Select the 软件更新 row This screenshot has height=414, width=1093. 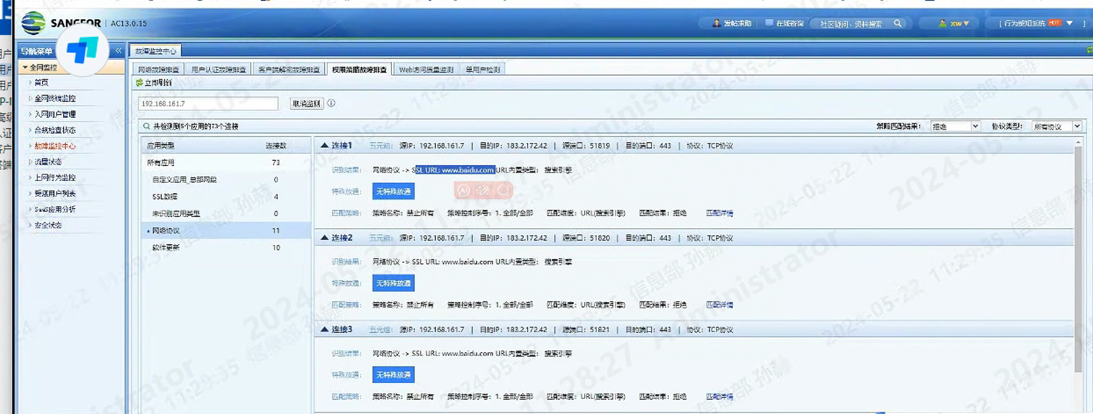pyautogui.click(x=226, y=247)
